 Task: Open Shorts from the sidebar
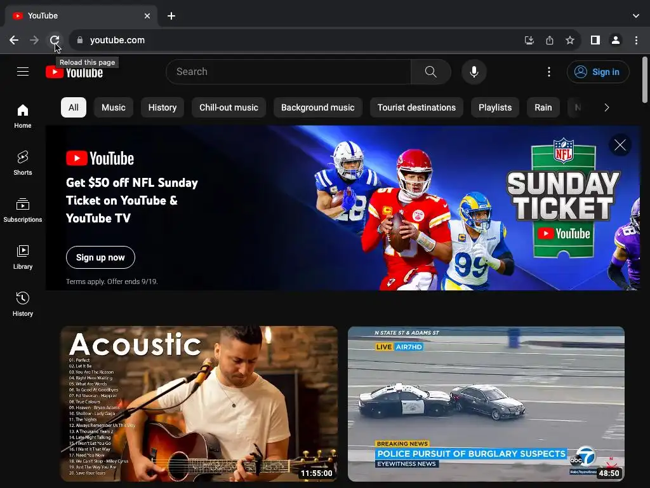pos(23,163)
